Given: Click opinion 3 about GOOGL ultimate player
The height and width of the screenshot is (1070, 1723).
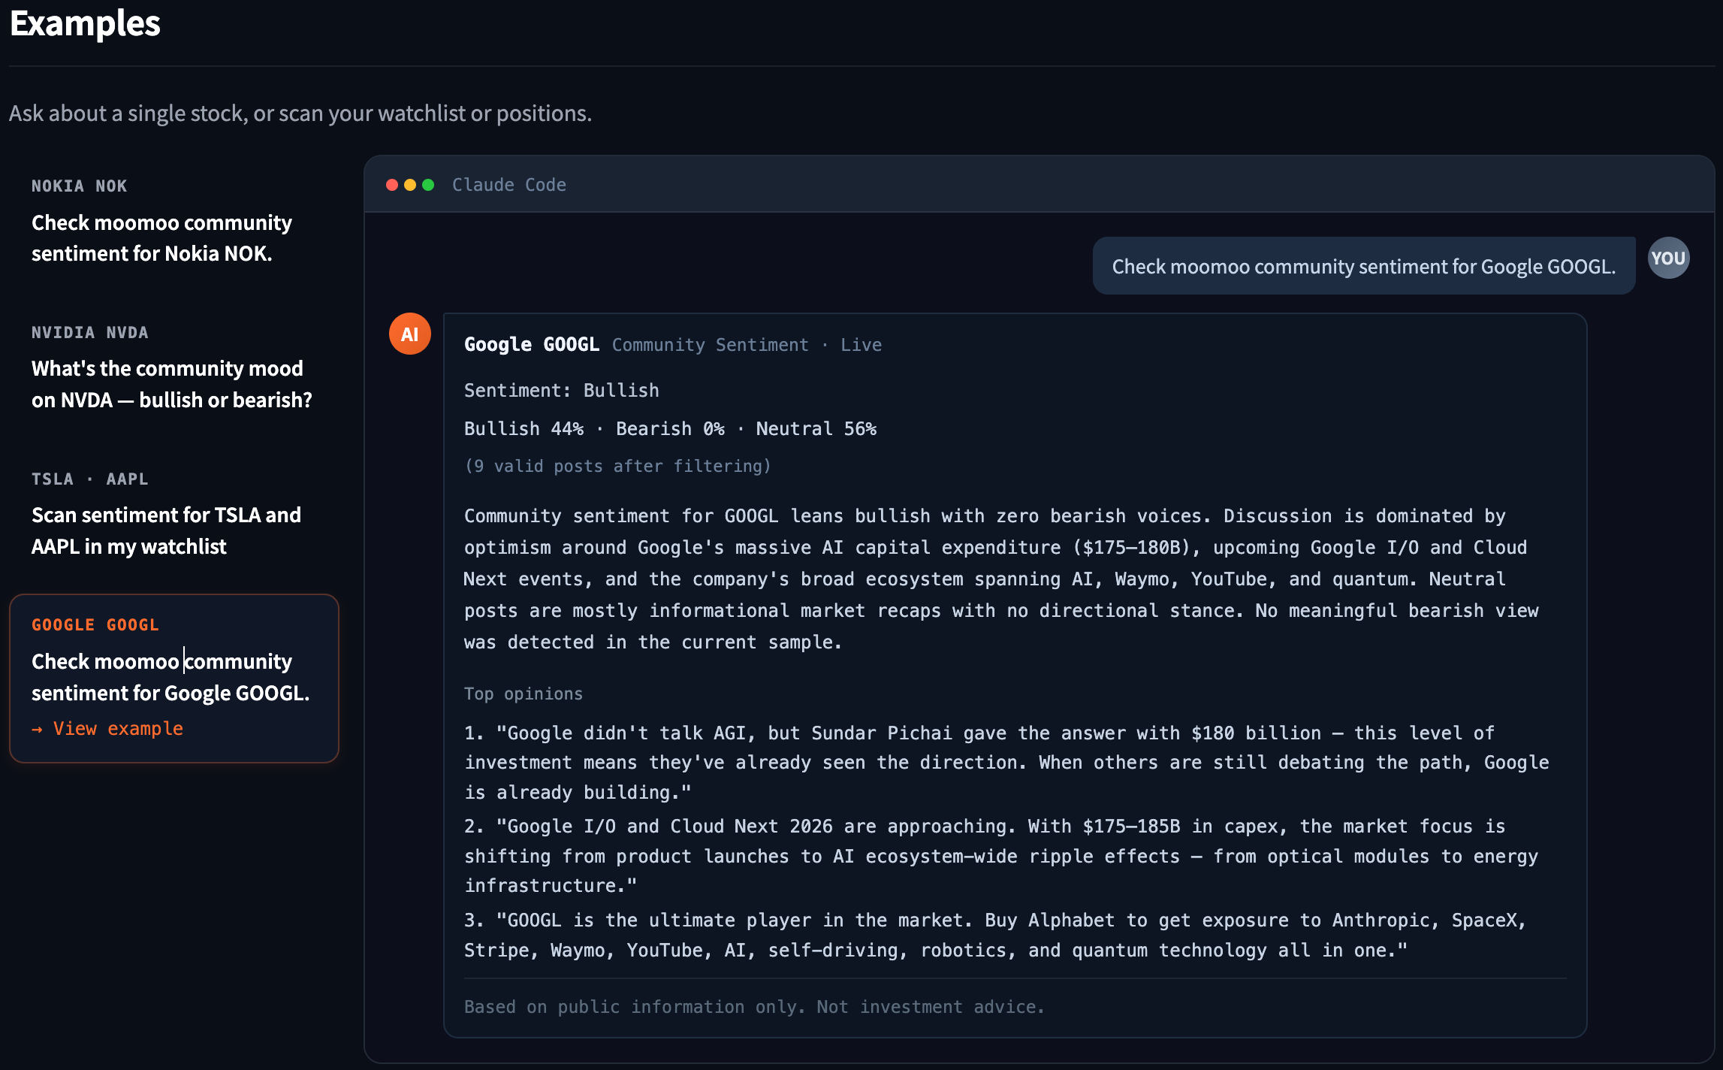Looking at the screenshot, I should pyautogui.click(x=995, y=935).
